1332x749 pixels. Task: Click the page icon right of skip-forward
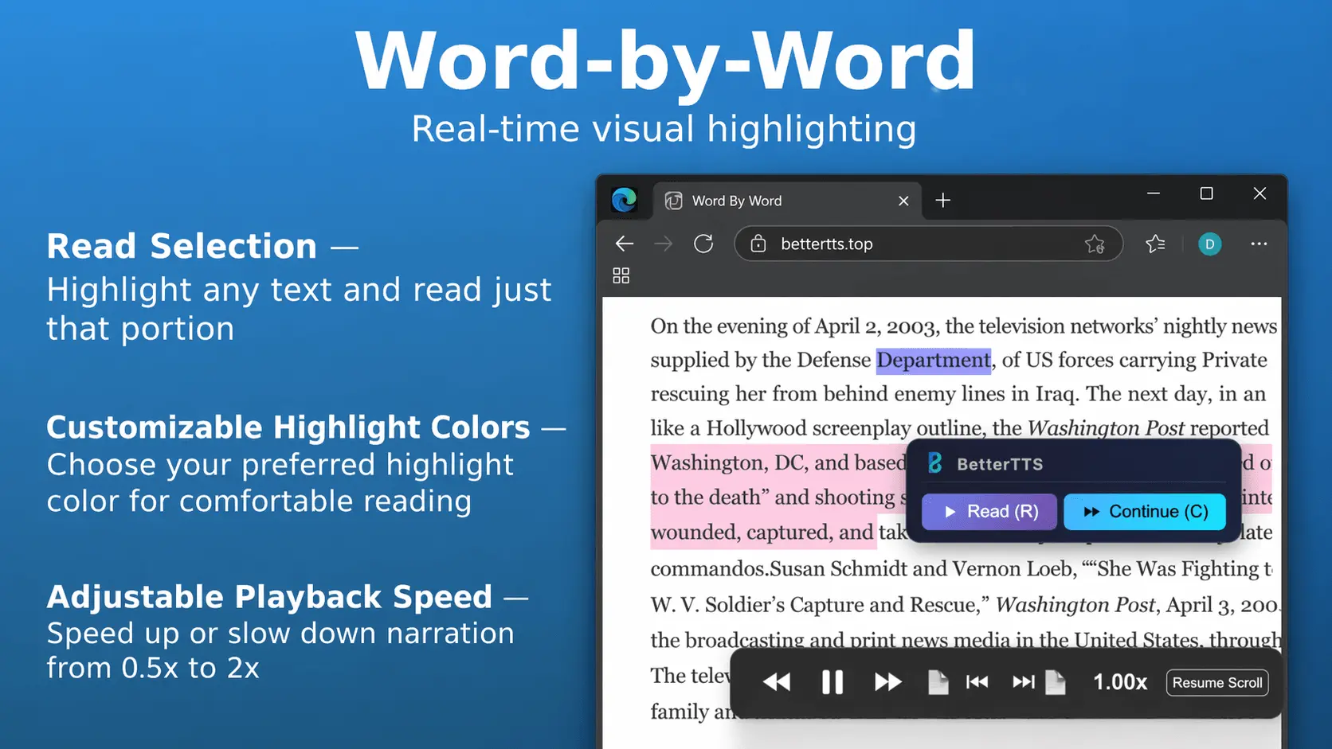pyautogui.click(x=1056, y=682)
